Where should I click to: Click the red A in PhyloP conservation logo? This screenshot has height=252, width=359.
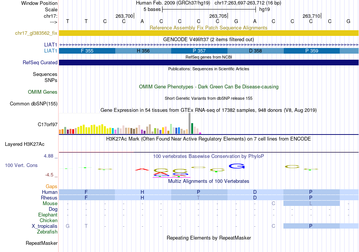point(142,169)
